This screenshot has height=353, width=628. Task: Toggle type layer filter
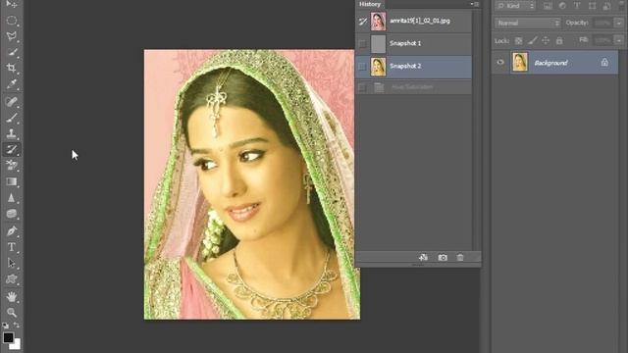coord(577,6)
